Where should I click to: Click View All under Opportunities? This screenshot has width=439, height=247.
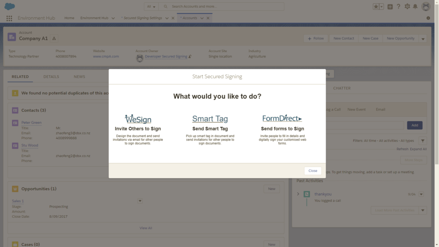(x=146, y=228)
